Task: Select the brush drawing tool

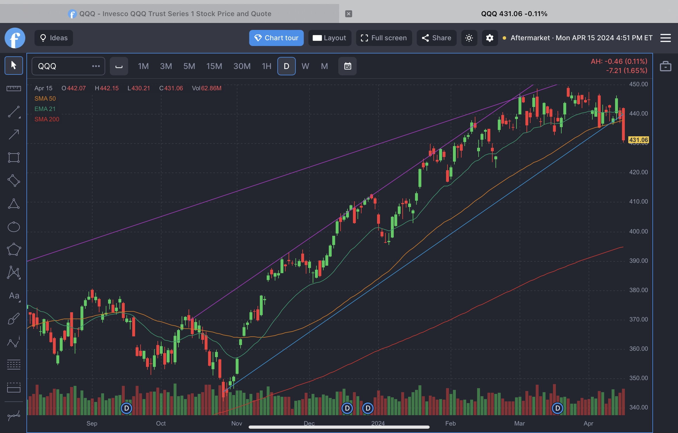Action: 14,319
